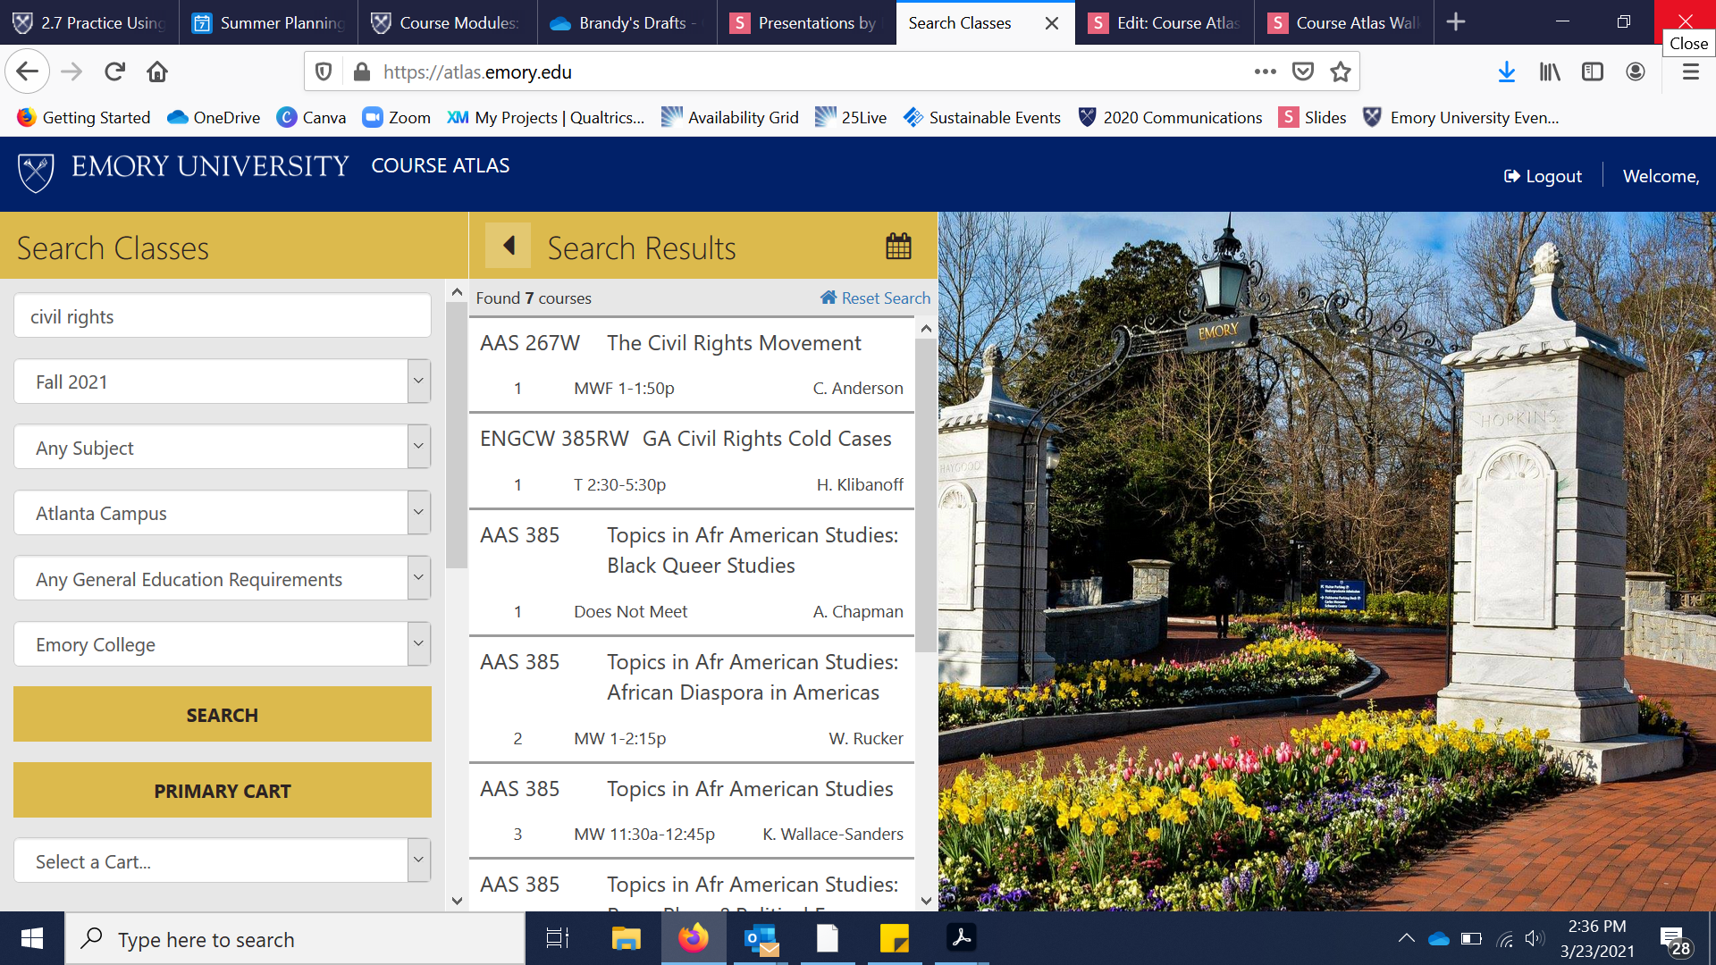
Task: Switch to the Course Atlas Wall tab
Action: click(1343, 22)
